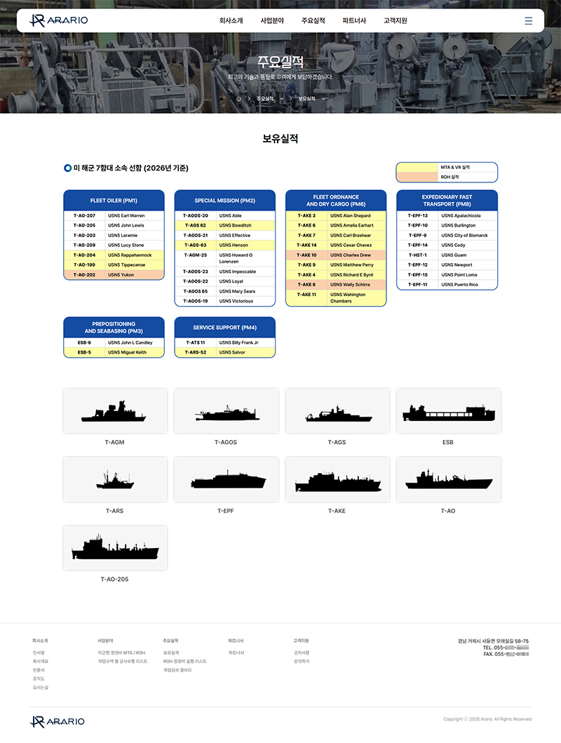Expand the 주요실적 breadcrumb dropdown
Image resolution: width=561 pixels, height=743 pixels.
pos(281,99)
